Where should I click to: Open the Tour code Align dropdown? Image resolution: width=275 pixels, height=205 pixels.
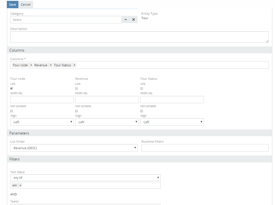[42, 122]
